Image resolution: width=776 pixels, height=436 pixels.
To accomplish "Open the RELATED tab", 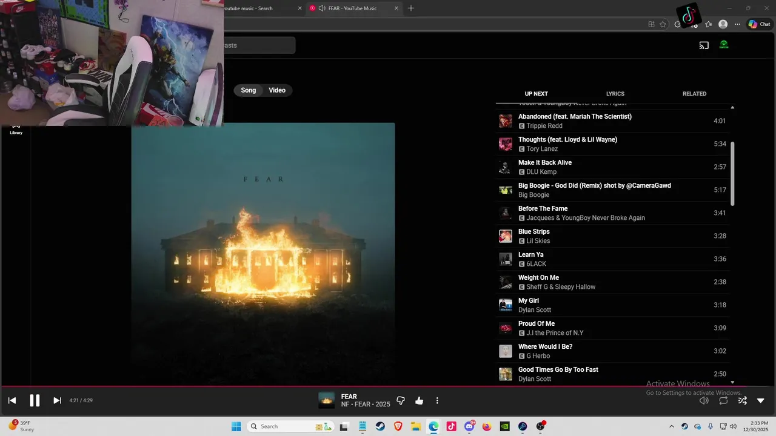I will click(x=694, y=94).
